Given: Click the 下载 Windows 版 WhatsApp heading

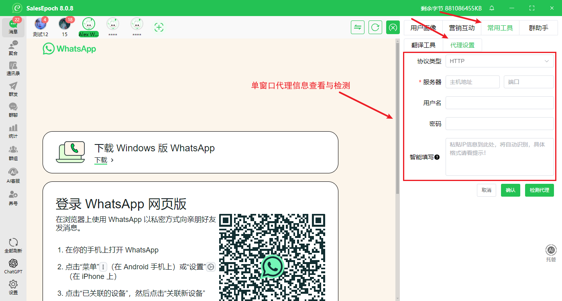Looking at the screenshot, I should click(155, 148).
